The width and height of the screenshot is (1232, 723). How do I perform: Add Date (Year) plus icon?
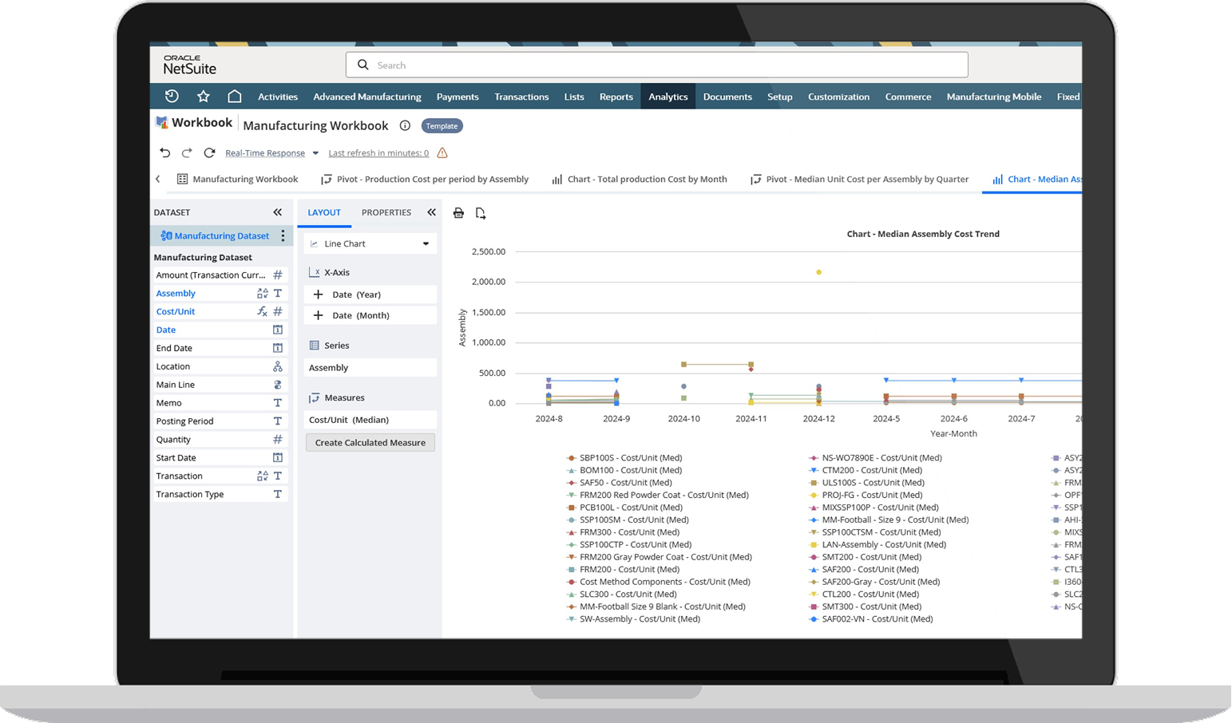[x=318, y=294]
